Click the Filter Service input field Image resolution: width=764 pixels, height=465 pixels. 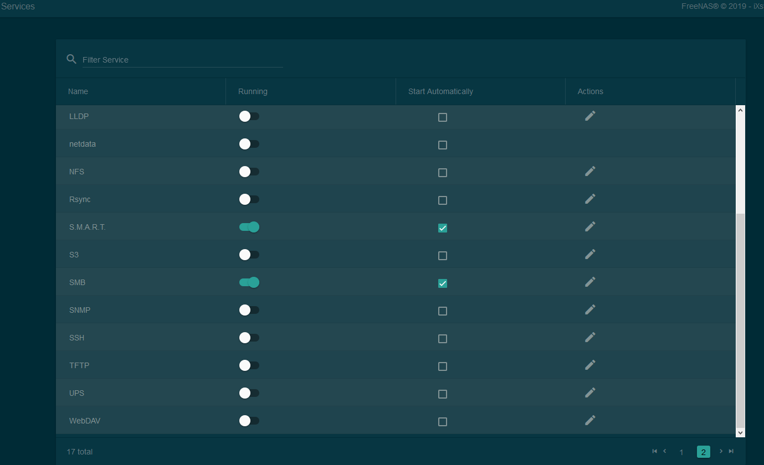click(x=183, y=60)
